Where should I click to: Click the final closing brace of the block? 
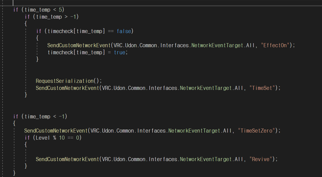[14, 173]
